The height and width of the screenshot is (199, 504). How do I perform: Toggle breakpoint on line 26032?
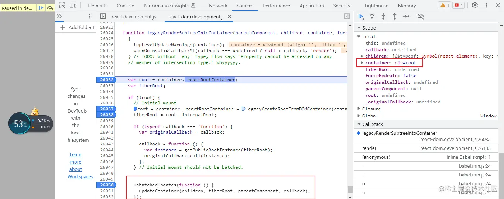pyautogui.click(x=106, y=80)
